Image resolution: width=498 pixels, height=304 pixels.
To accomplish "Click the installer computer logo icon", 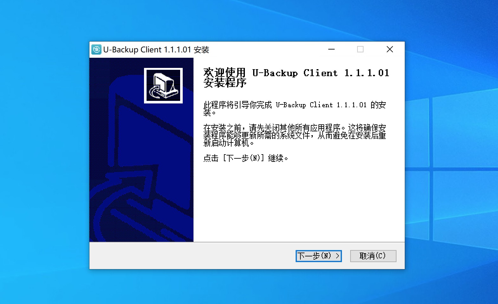I will 163,86.
